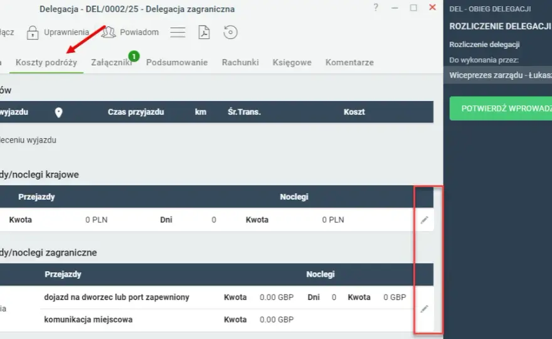Screen dimensions: 552x339
Task: Click window title Delegacja DEL/0002/25
Action: tap(137, 9)
